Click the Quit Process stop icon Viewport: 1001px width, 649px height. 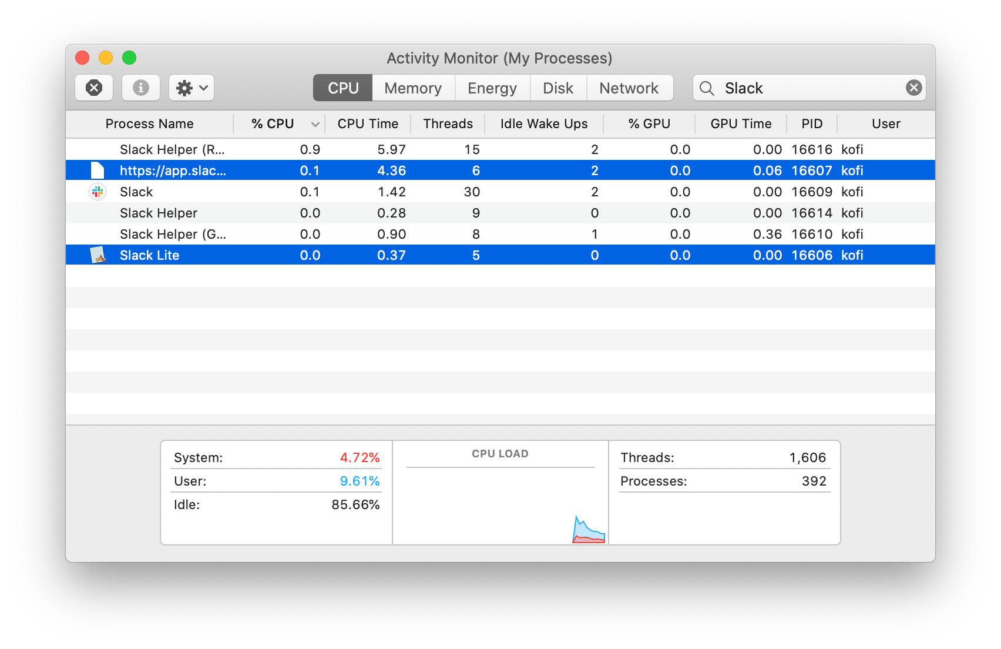pos(94,88)
